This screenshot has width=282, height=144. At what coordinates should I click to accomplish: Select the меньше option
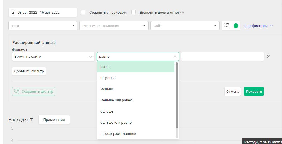[x=136, y=89]
